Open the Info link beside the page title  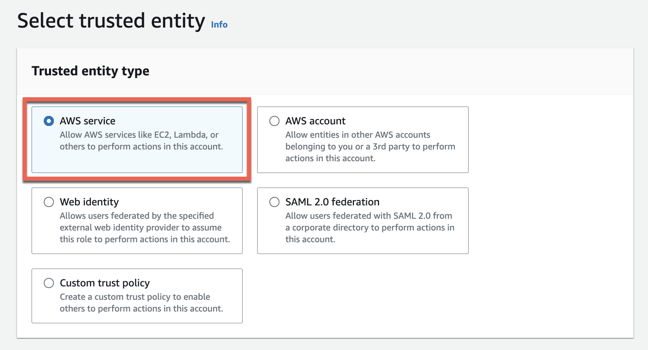click(x=219, y=25)
